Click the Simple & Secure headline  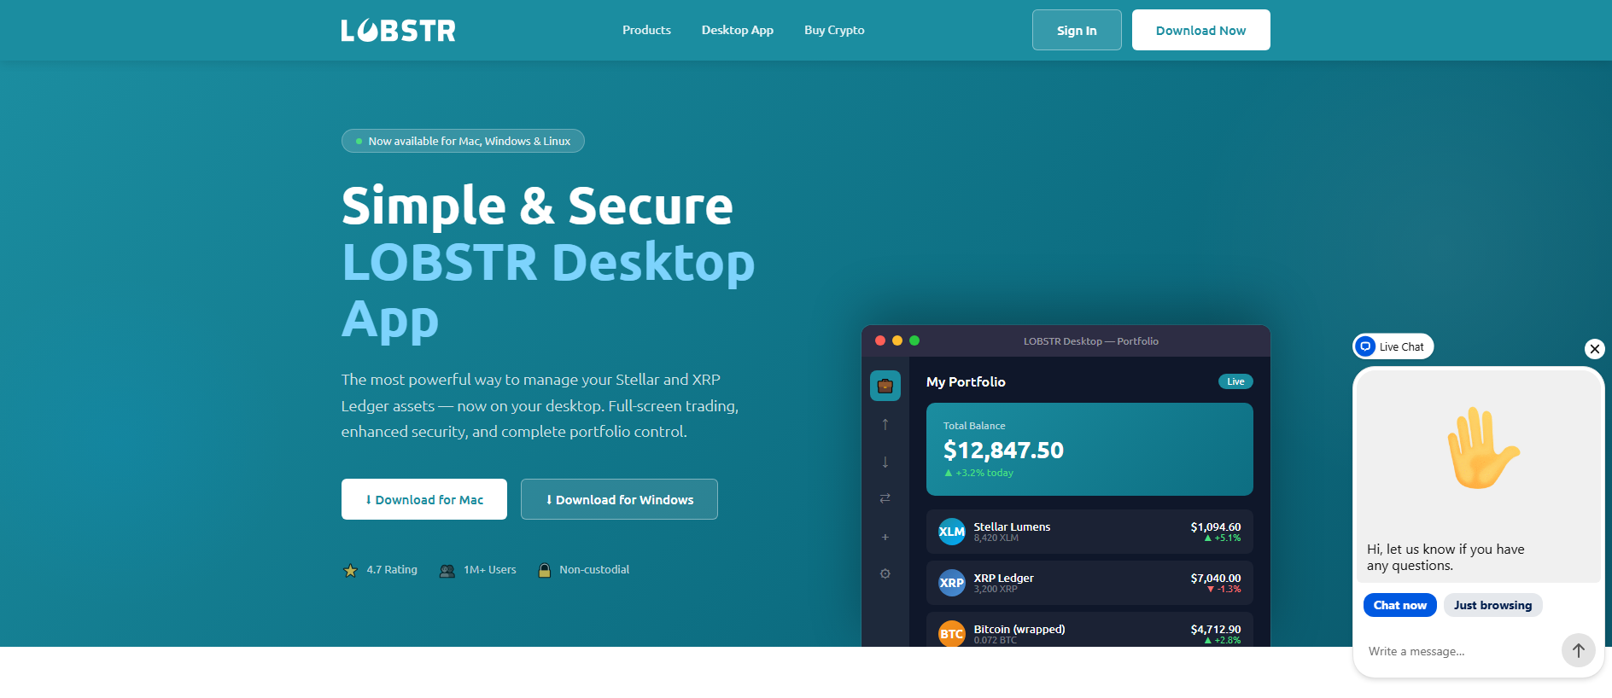pyautogui.click(x=537, y=206)
